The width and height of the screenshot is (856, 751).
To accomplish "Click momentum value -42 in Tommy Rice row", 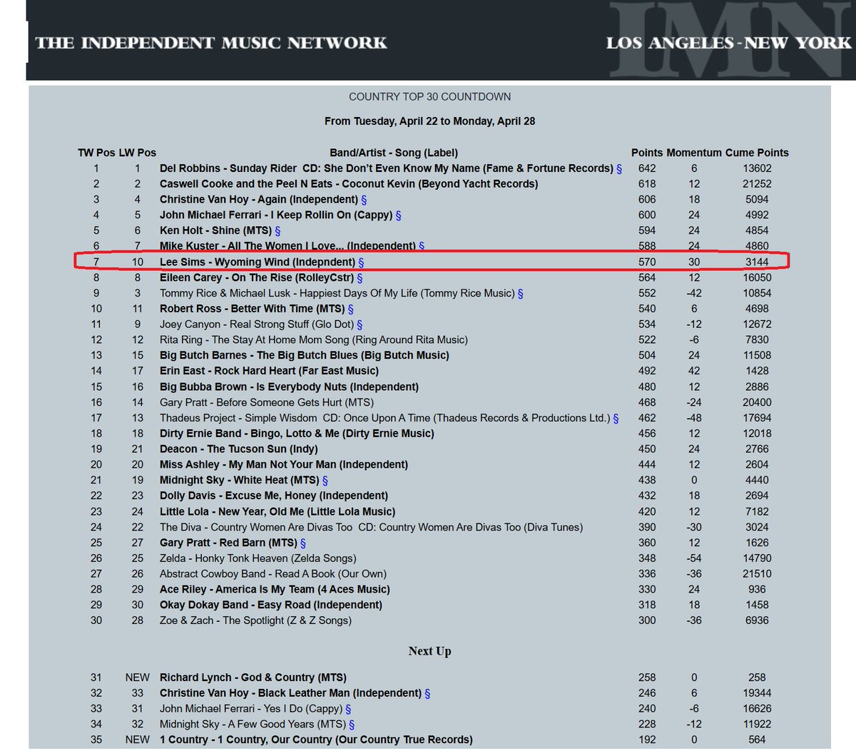I will (x=694, y=293).
